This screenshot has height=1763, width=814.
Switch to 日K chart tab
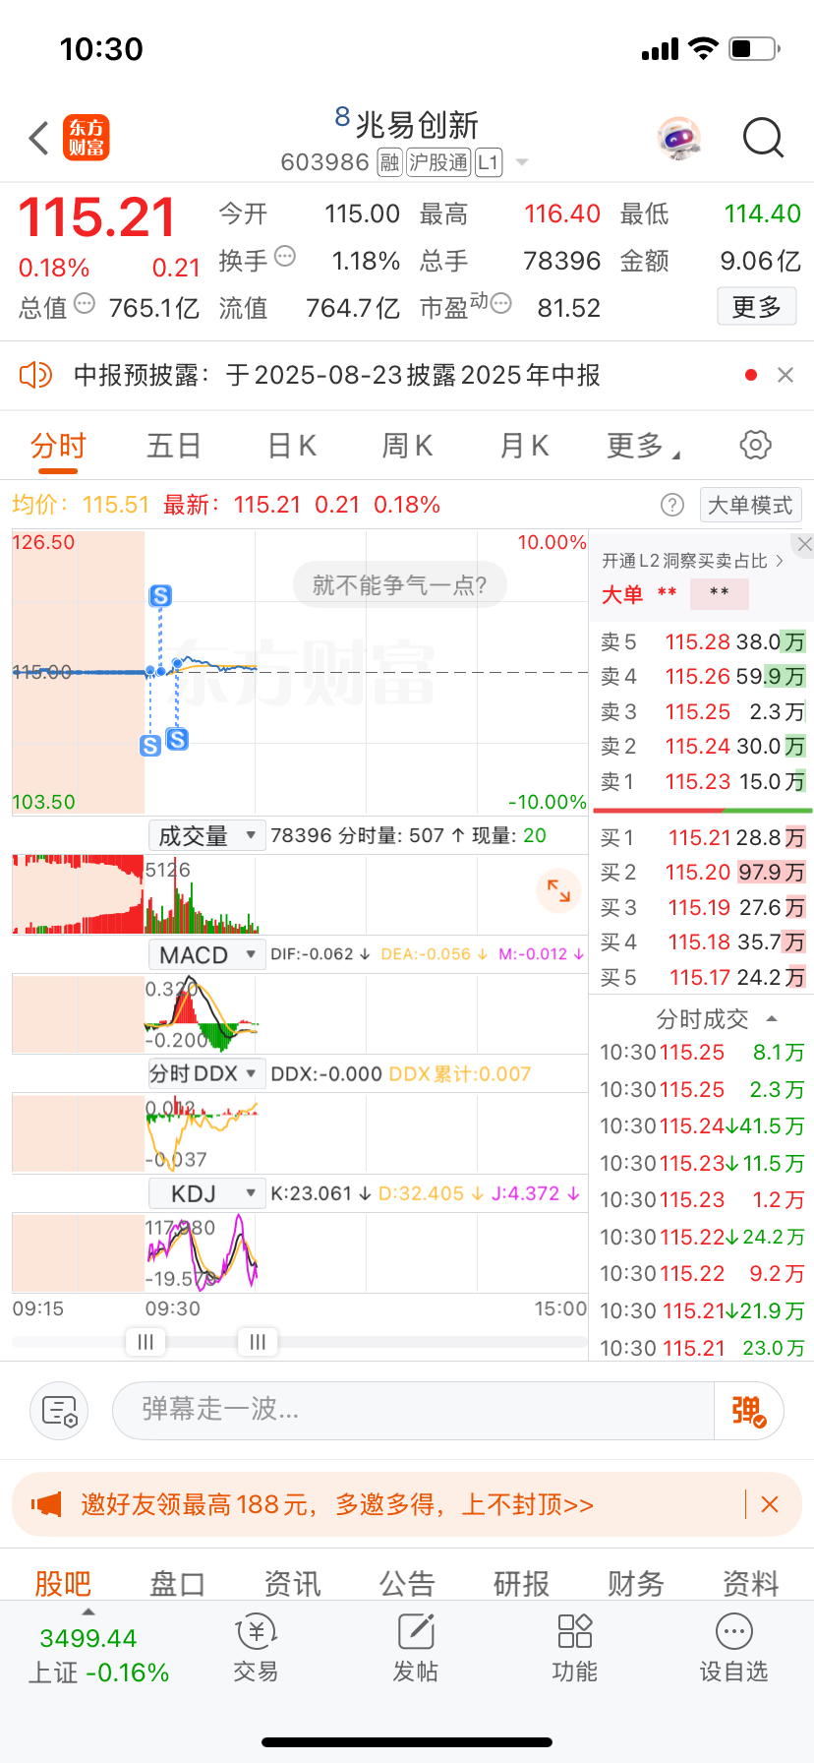[x=292, y=446]
